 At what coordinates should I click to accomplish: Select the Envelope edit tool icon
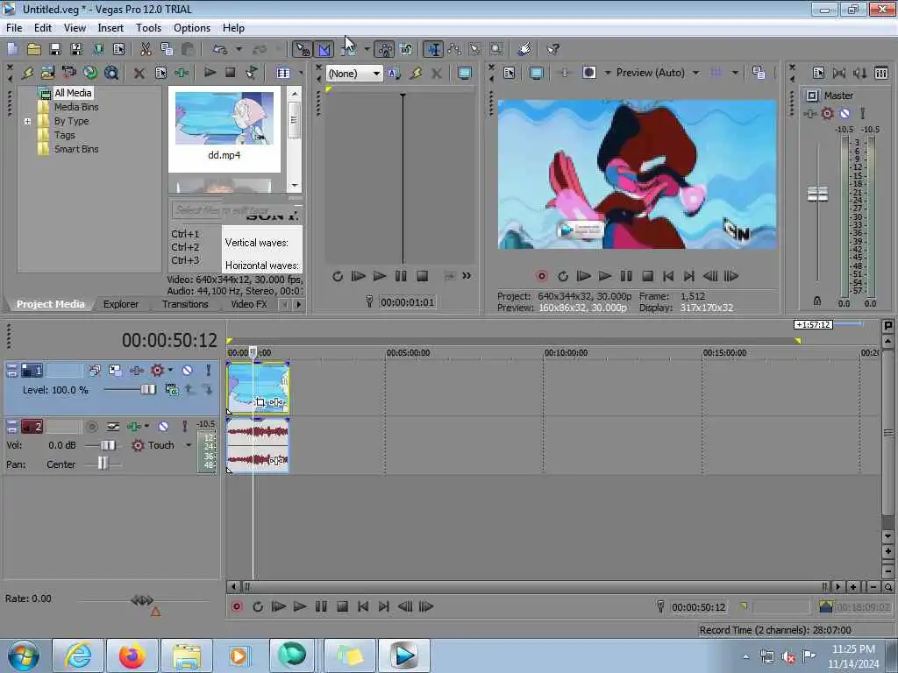(455, 49)
